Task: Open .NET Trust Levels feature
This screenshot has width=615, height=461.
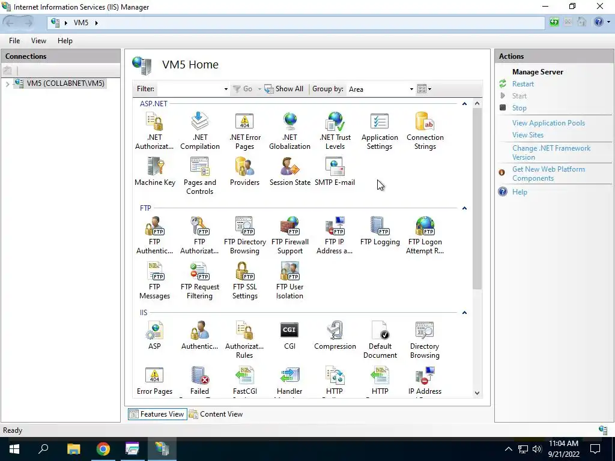Action: coord(335,131)
